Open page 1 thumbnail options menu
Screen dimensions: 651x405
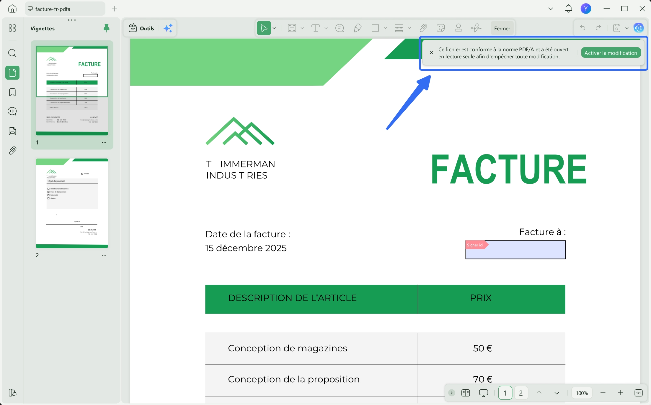[x=104, y=142]
